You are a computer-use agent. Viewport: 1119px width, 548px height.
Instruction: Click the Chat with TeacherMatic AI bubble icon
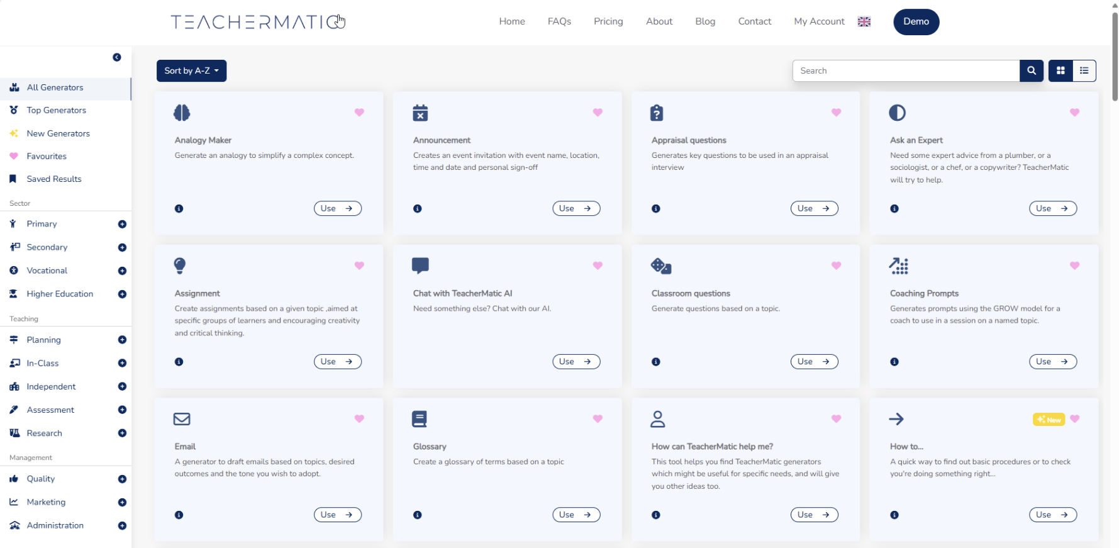(x=420, y=266)
